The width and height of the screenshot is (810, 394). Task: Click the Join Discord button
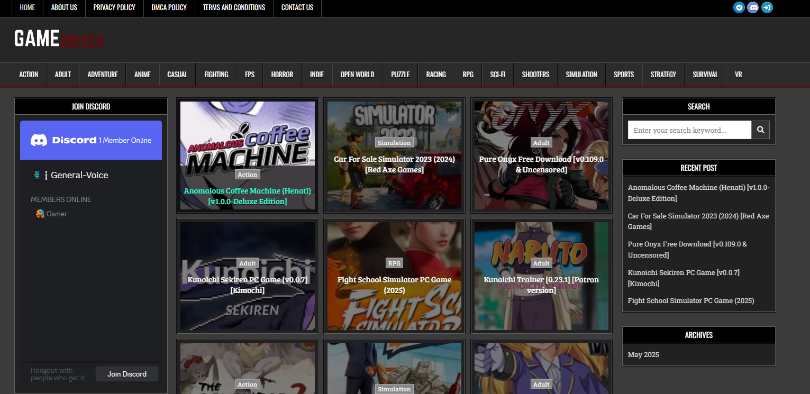127,374
